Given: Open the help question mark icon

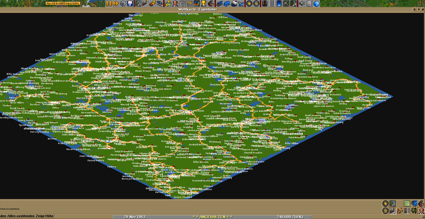Looking at the screenshot, I should 316,3.
